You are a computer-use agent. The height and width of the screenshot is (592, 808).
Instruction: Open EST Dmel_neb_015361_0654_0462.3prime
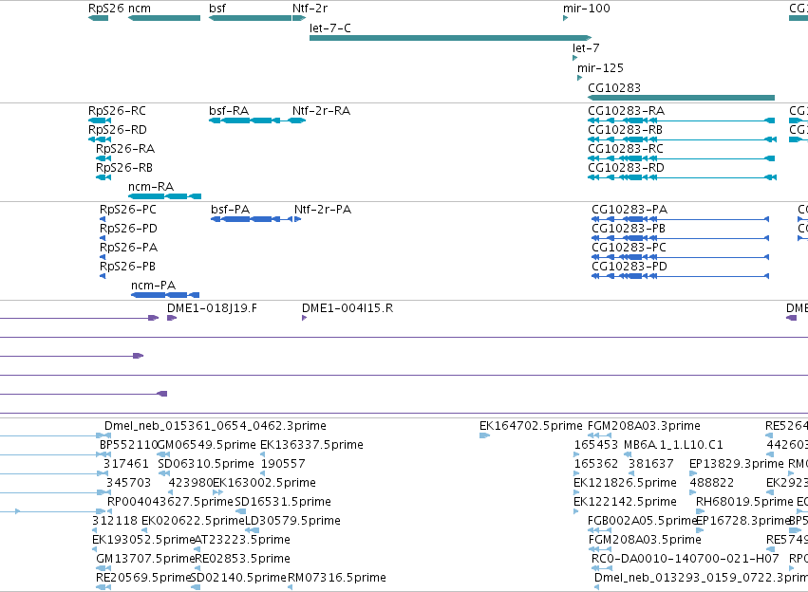pos(215,426)
